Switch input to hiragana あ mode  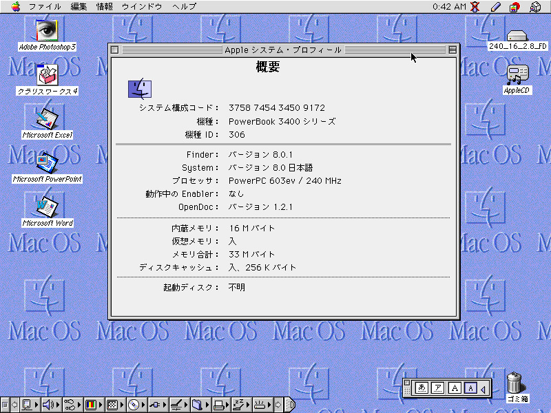(x=422, y=388)
